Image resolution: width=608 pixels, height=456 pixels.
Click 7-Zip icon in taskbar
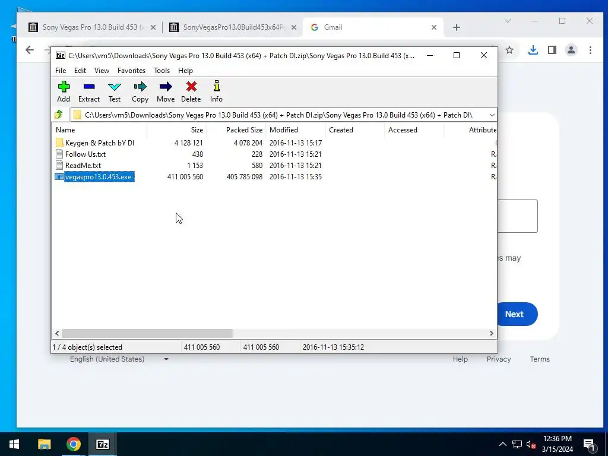tap(102, 444)
